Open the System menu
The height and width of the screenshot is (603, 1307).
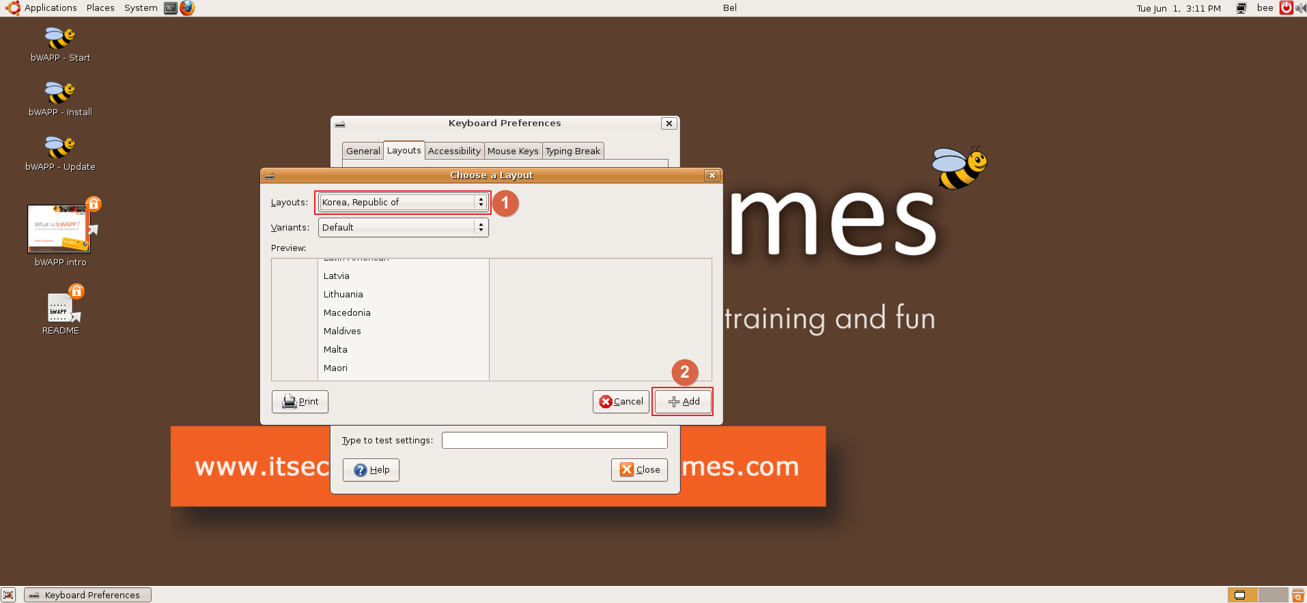coord(141,8)
